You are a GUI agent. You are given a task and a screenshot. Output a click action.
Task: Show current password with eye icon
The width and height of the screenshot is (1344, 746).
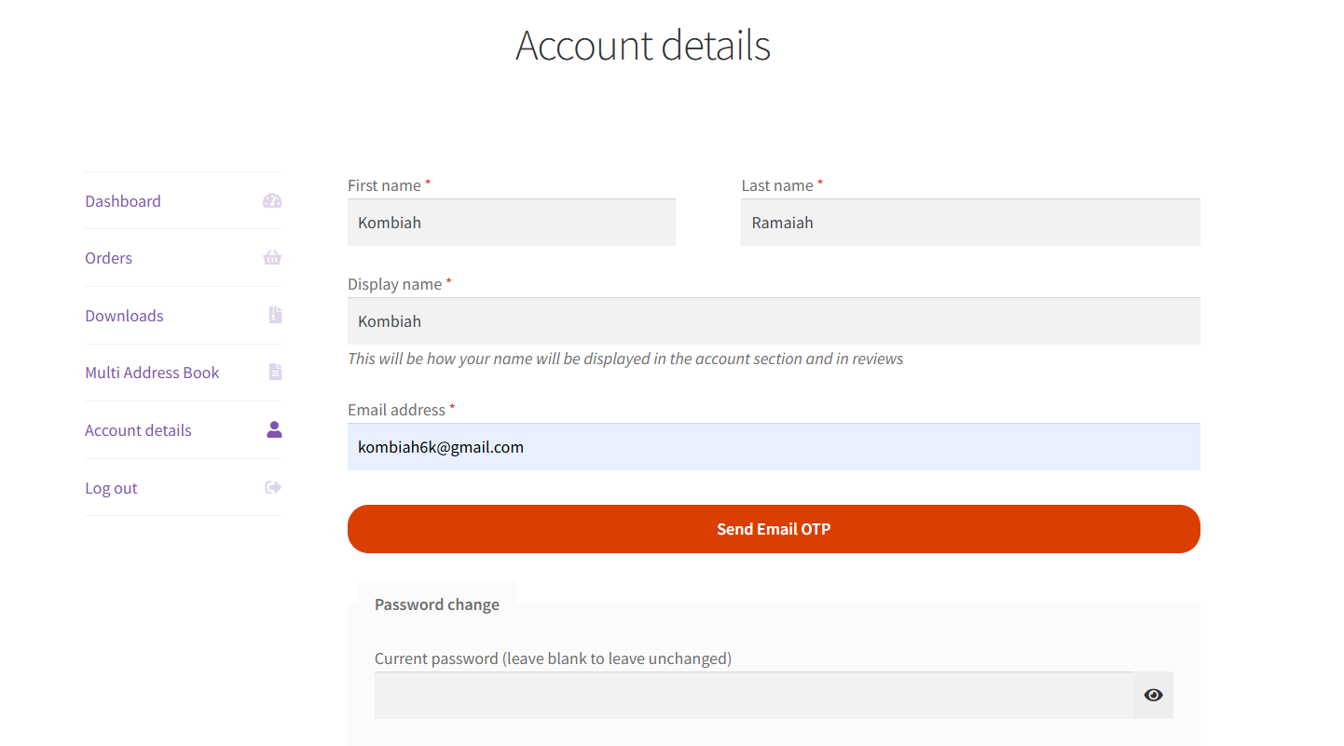point(1153,696)
